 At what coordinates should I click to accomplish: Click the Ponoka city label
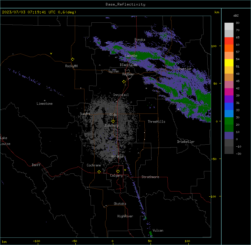(x=140, y=40)
